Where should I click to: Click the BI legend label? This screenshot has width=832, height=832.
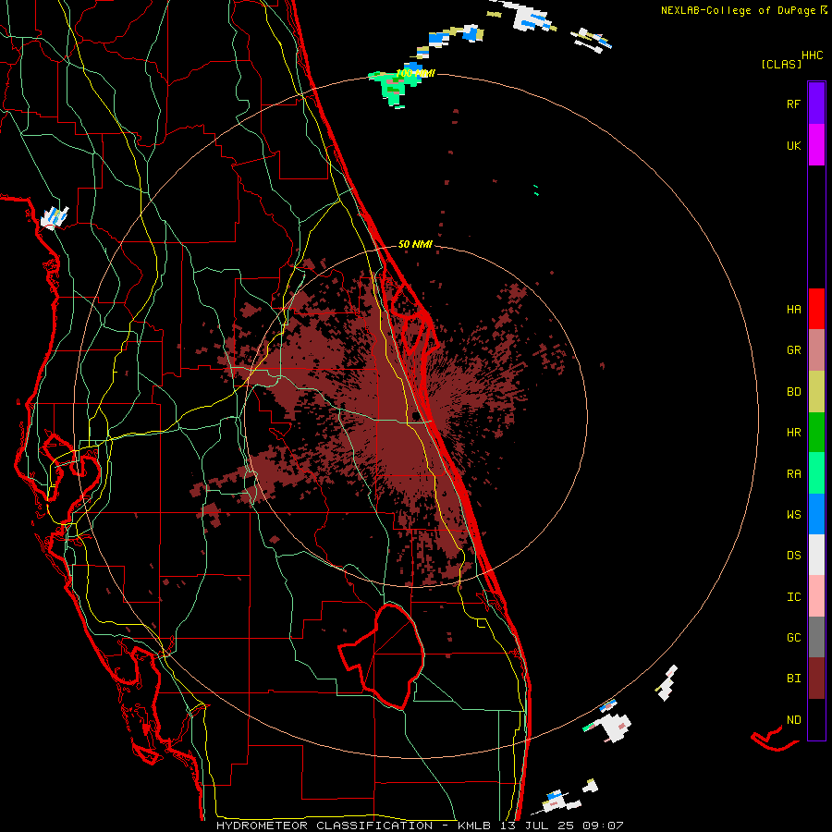[793, 679]
